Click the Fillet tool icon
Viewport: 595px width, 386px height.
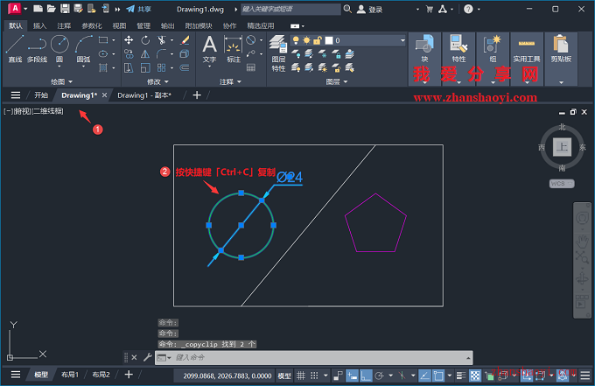click(x=162, y=54)
